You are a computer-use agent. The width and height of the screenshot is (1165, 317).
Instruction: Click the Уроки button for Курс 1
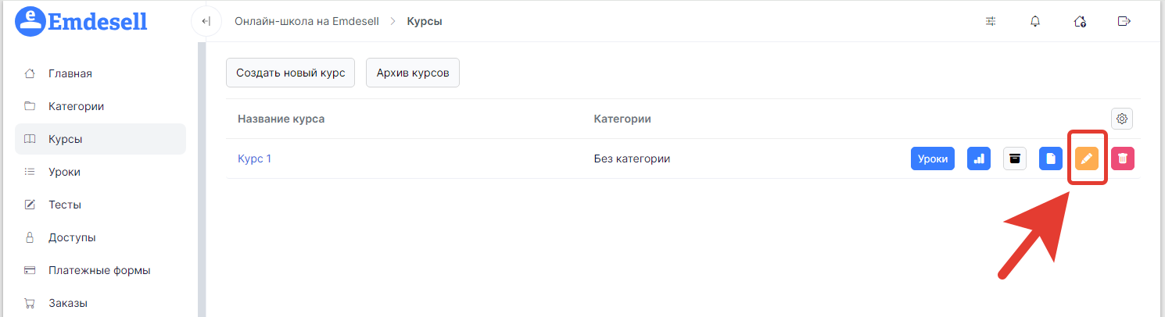coord(933,158)
